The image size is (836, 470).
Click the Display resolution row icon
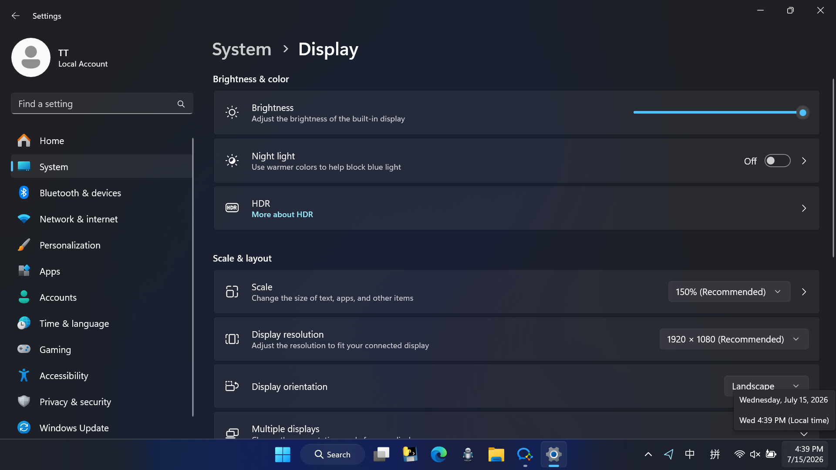pyautogui.click(x=232, y=339)
